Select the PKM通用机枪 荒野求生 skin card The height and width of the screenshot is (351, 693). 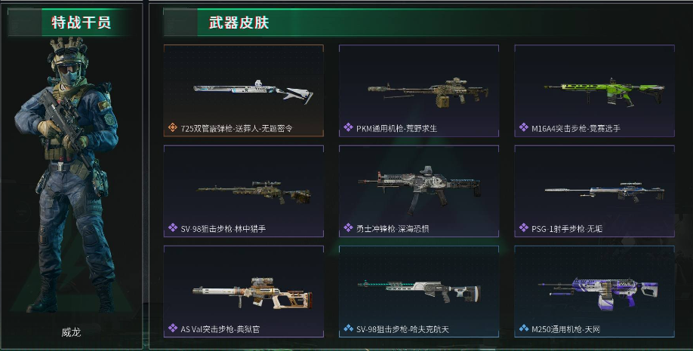tap(419, 90)
